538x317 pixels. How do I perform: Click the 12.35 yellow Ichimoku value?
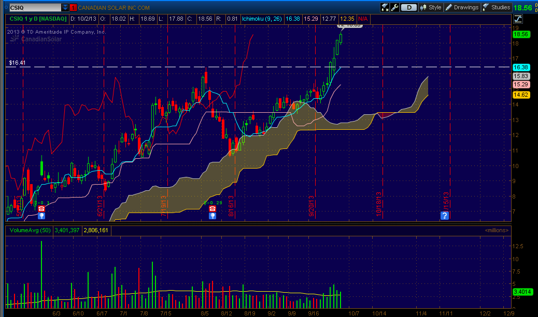tap(347, 19)
